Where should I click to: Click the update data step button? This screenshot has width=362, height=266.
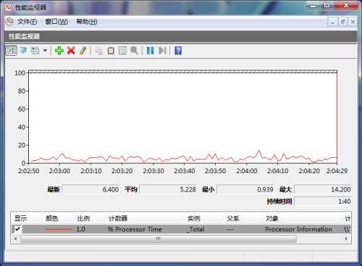point(162,51)
